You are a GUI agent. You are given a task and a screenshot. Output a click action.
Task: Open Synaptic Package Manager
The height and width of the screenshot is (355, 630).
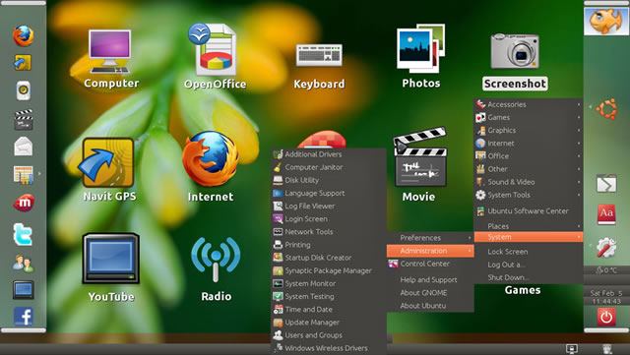tap(329, 270)
